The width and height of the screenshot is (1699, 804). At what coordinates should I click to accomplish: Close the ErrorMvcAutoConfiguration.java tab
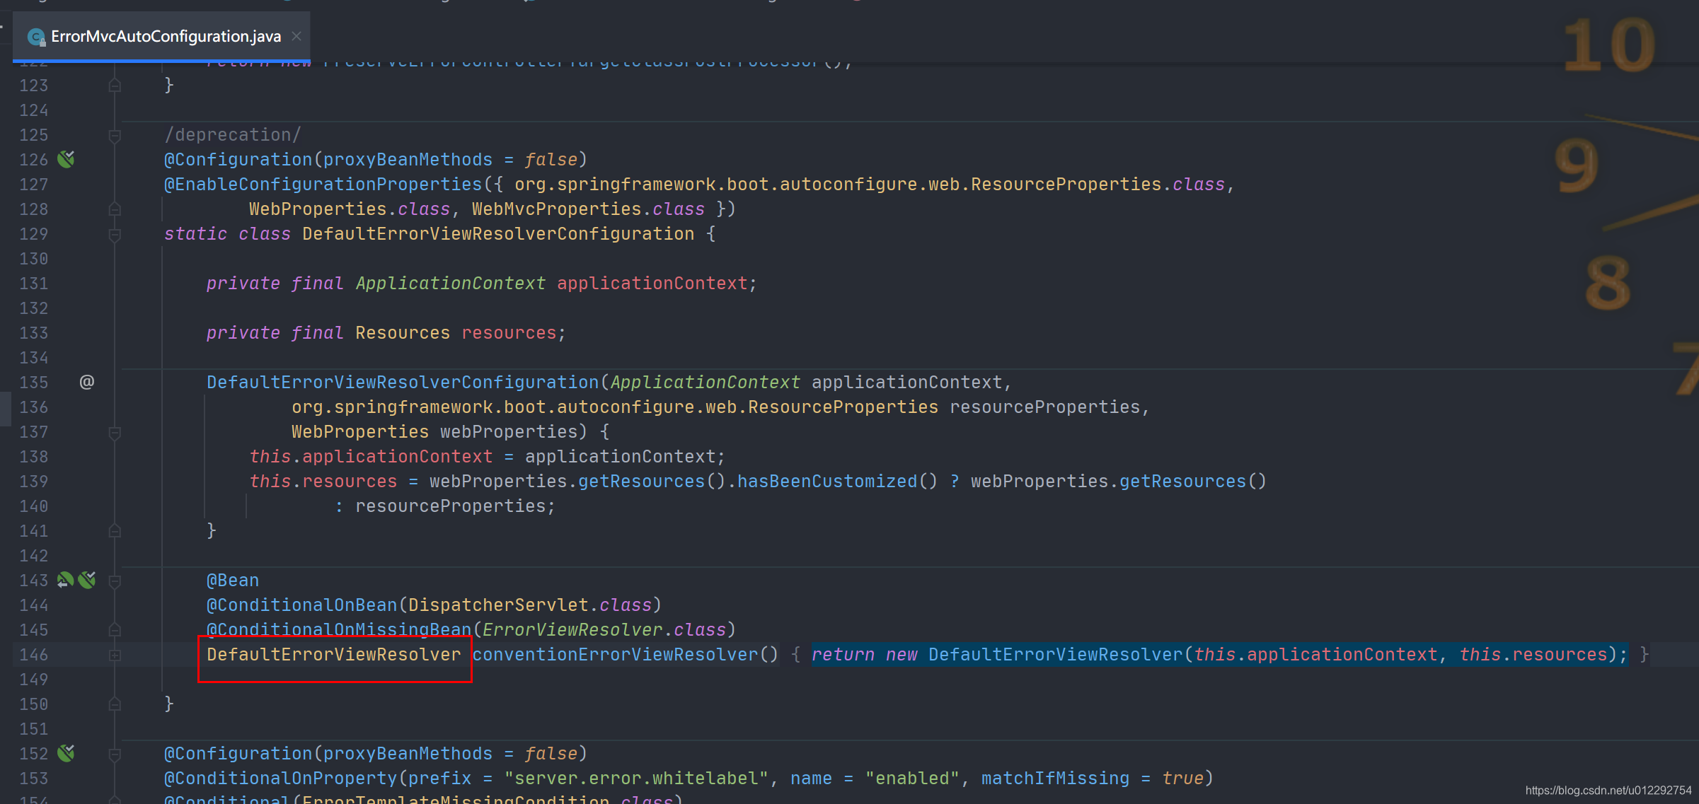coord(296,36)
